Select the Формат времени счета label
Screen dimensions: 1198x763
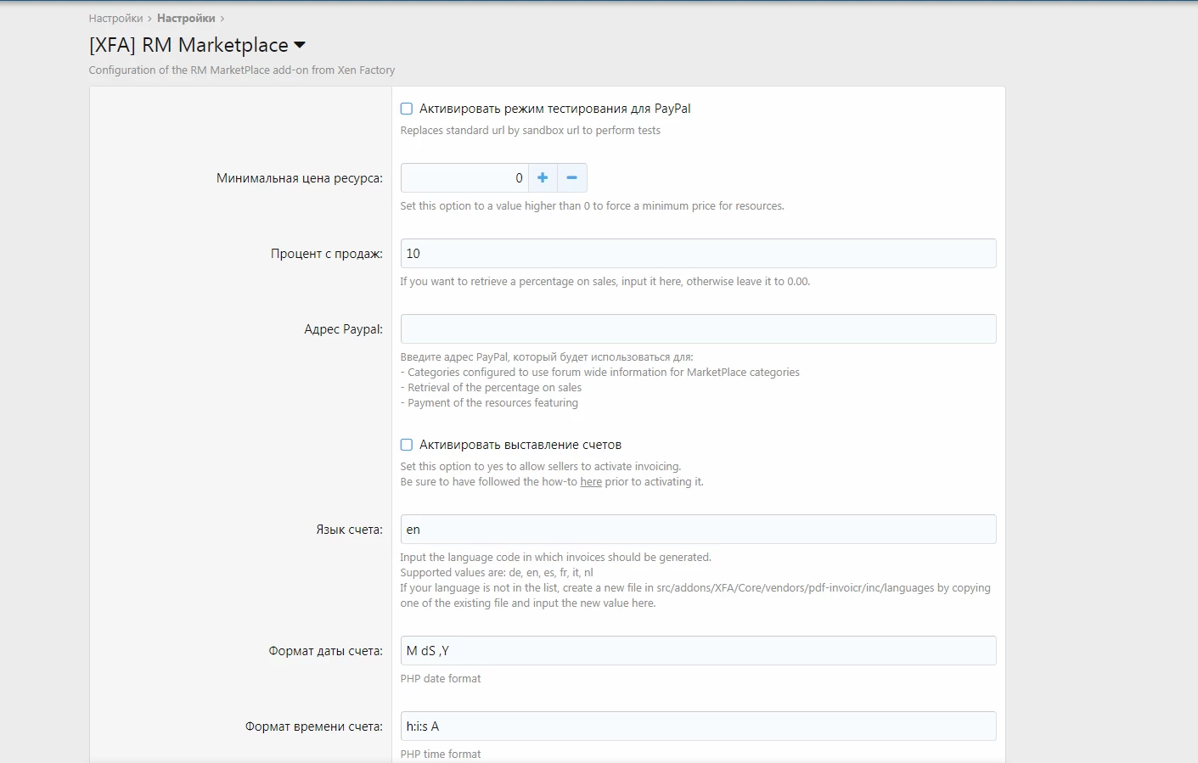click(314, 727)
